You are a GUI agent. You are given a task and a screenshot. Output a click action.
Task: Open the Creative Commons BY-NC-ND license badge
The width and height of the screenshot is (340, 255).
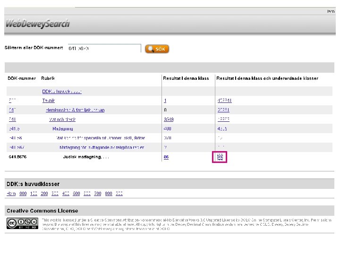[22, 223]
